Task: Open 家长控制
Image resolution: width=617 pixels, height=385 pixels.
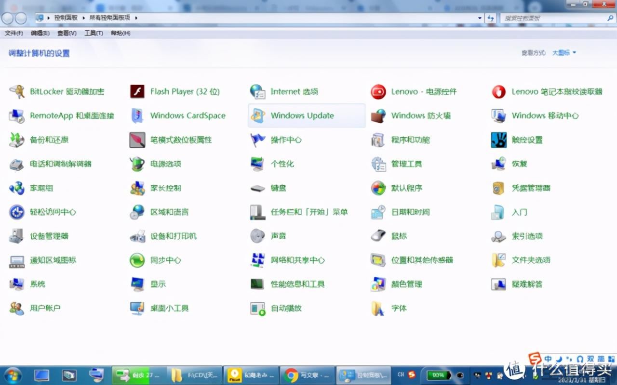Action: pyautogui.click(x=156, y=188)
